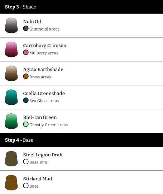The height and width of the screenshot is (194, 163).
Task: Choose the Biel-Tan Green paint pot icon
Action: click(x=11, y=121)
